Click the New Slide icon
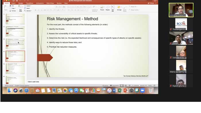This screenshot has height=113, width=201. [20, 7]
